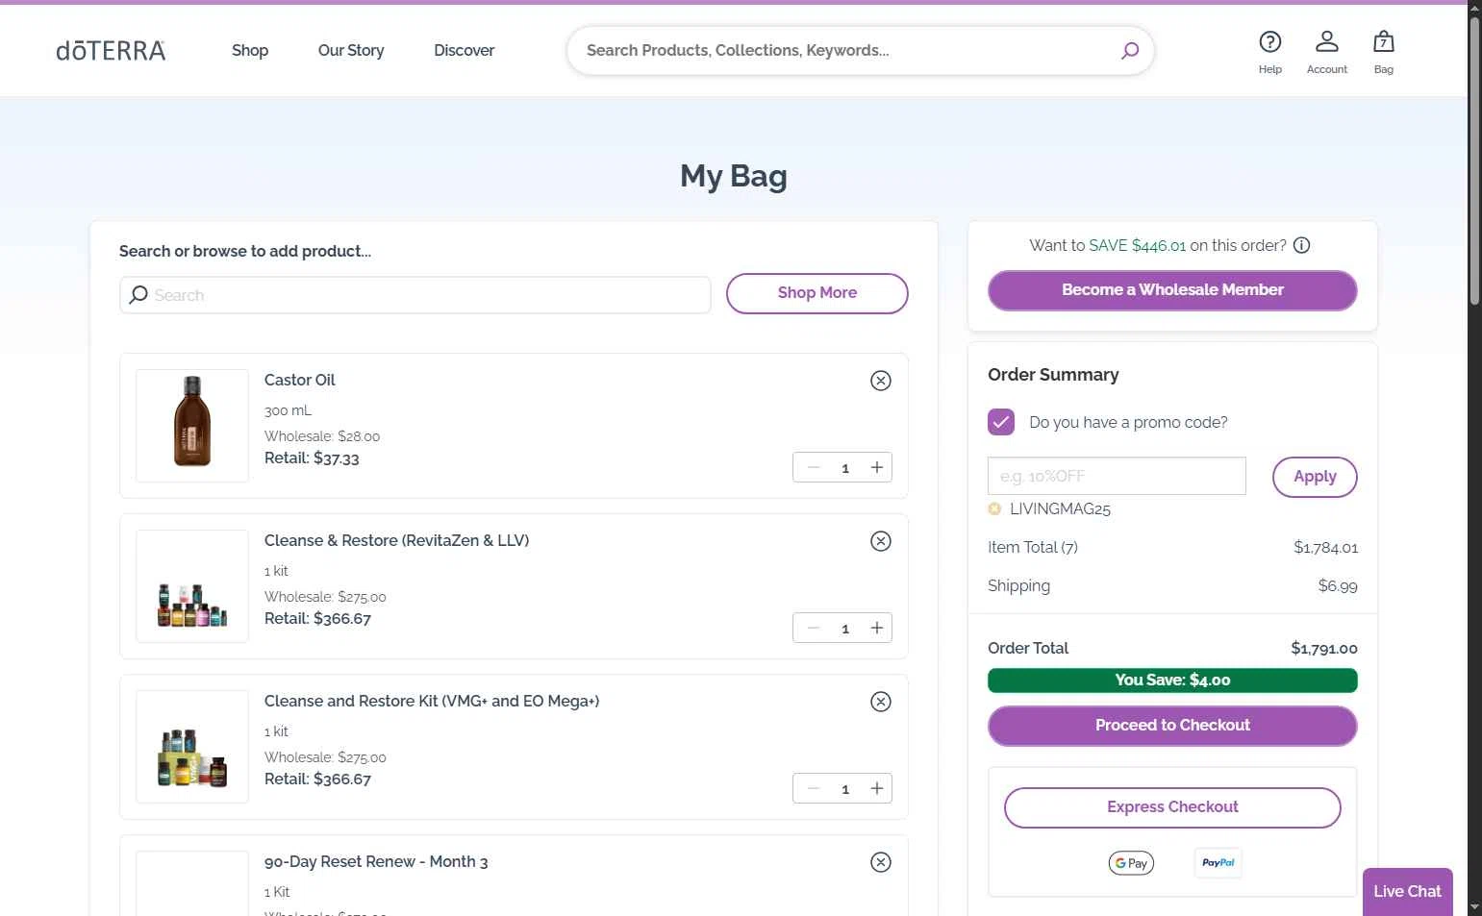This screenshot has height=916, width=1482.
Task: Increase Cleanse & Restore (RevitaZen & LLV) quantity
Action: (877, 628)
